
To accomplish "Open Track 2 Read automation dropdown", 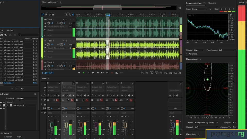I will (59, 57).
